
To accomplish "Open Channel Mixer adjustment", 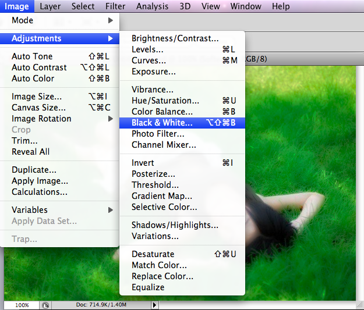I will [x=182, y=145].
